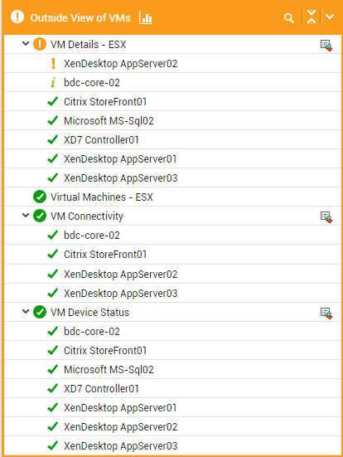
Task: Click the collapse-all arrows icon in header
Action: [x=312, y=17]
